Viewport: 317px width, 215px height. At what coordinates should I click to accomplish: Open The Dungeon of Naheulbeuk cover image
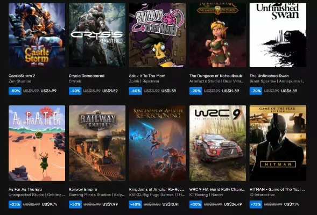(217, 35)
